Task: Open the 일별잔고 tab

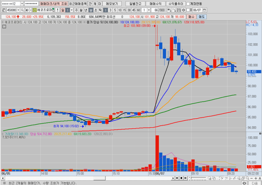Action: tap(135, 4)
